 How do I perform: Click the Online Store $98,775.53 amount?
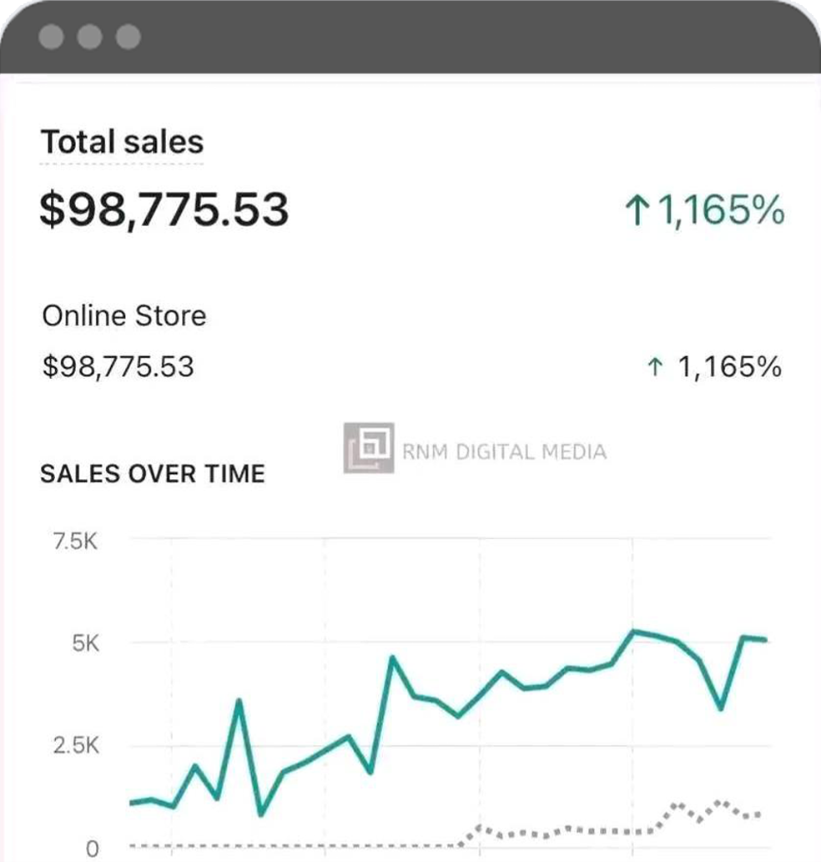tap(118, 366)
